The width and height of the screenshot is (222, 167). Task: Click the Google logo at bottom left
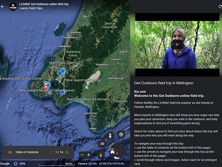tap(5, 164)
